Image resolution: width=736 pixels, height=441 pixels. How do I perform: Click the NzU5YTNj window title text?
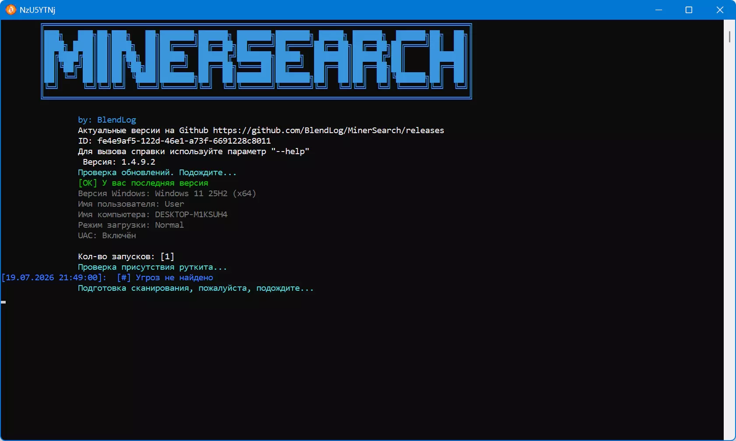tap(37, 10)
